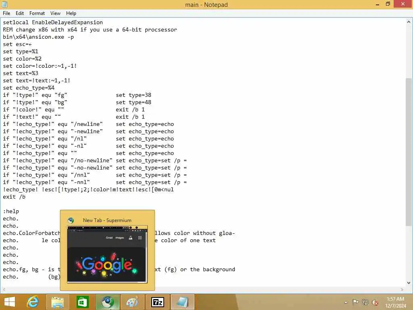Screen dimensions: 413x310
Task: Click the vertical scrollbar thumb
Action: [409, 152]
